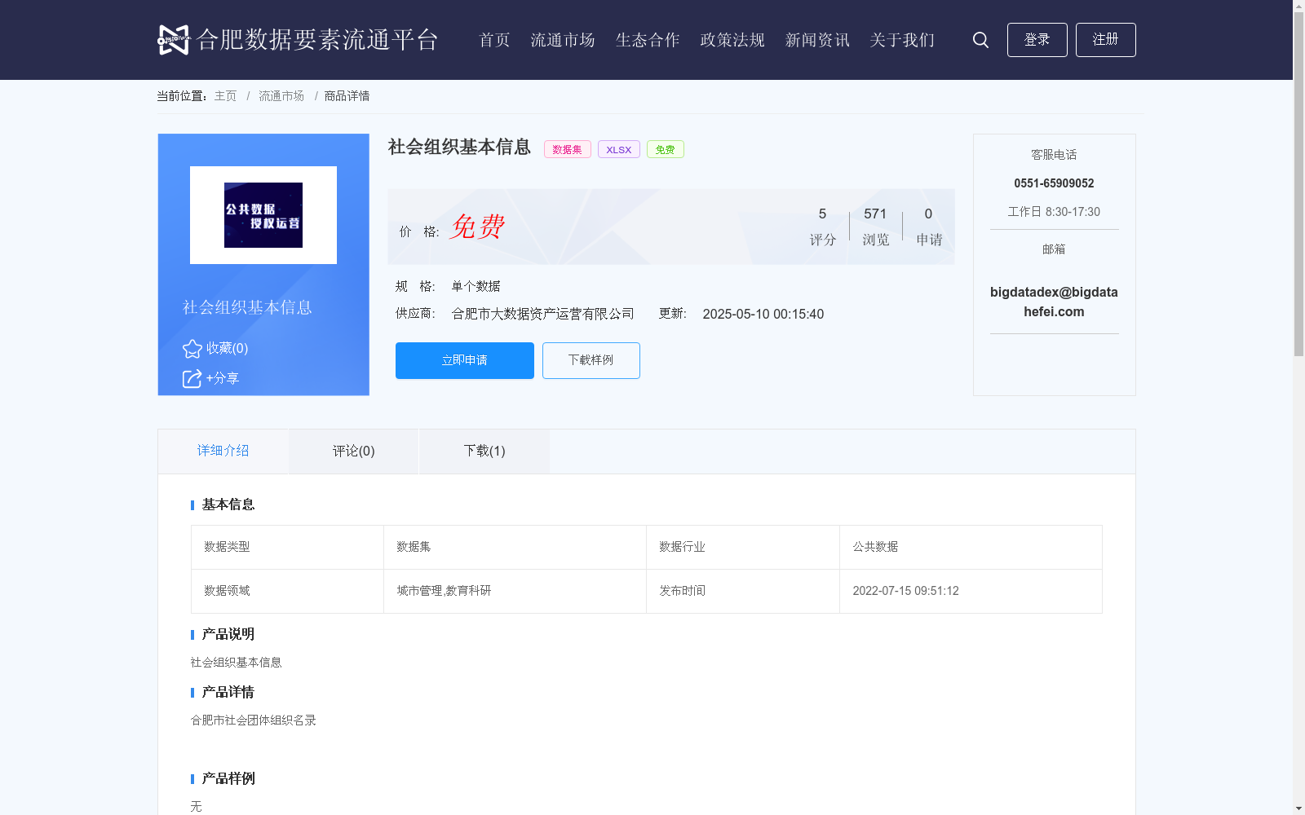Click the green 免费 tag
Screen dimensions: 1305x815
pos(666,149)
